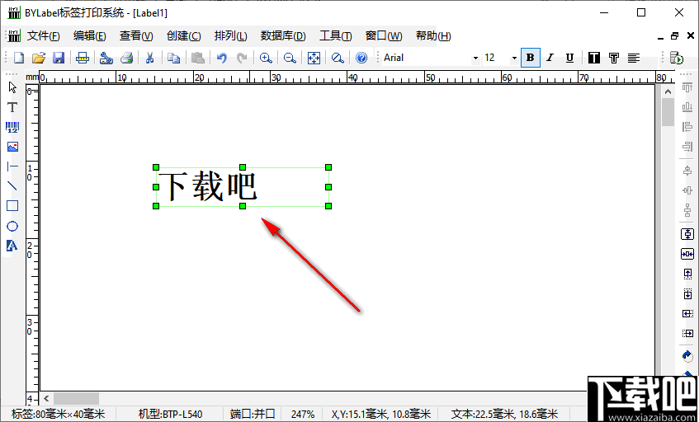
Task: Select the styled text A tool
Action: 12,246
